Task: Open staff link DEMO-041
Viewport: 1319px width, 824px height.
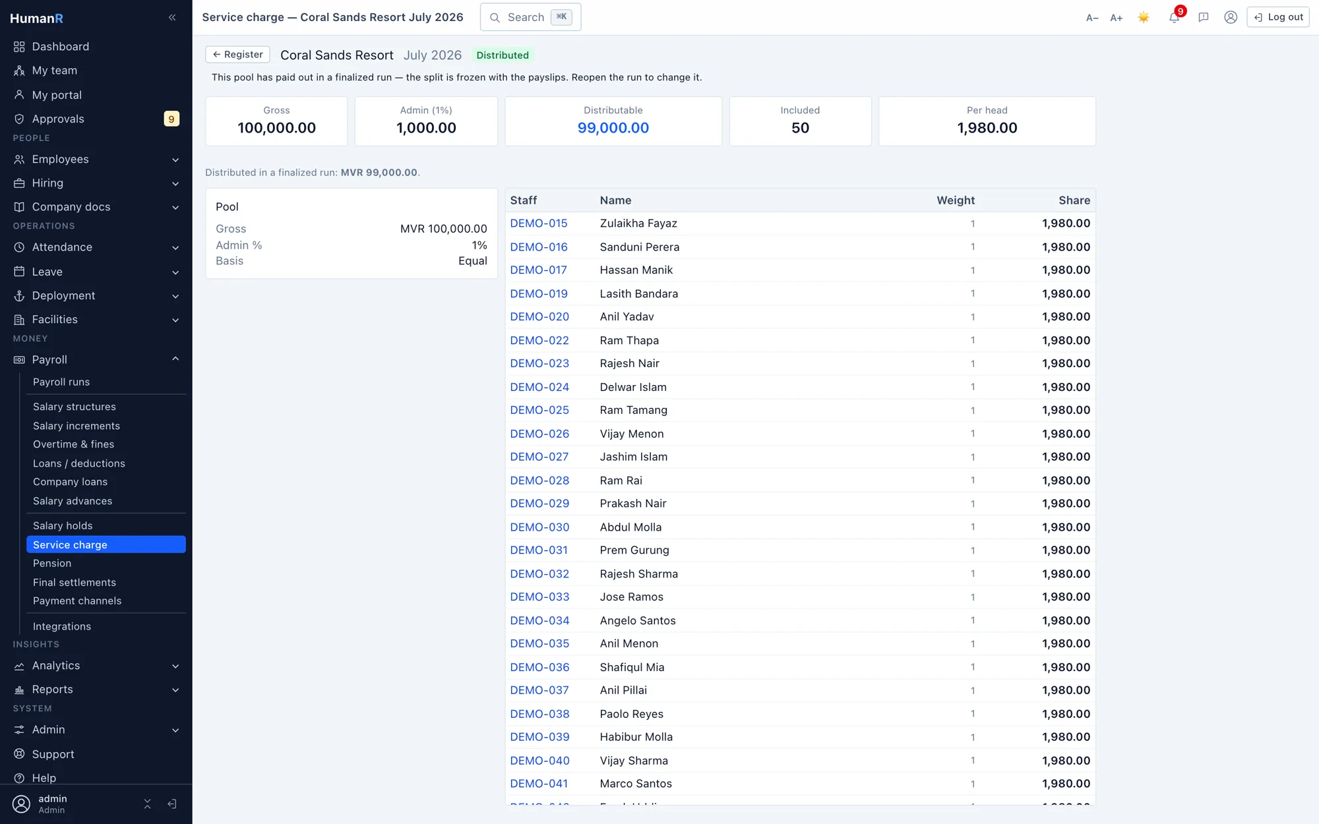Action: (x=539, y=784)
